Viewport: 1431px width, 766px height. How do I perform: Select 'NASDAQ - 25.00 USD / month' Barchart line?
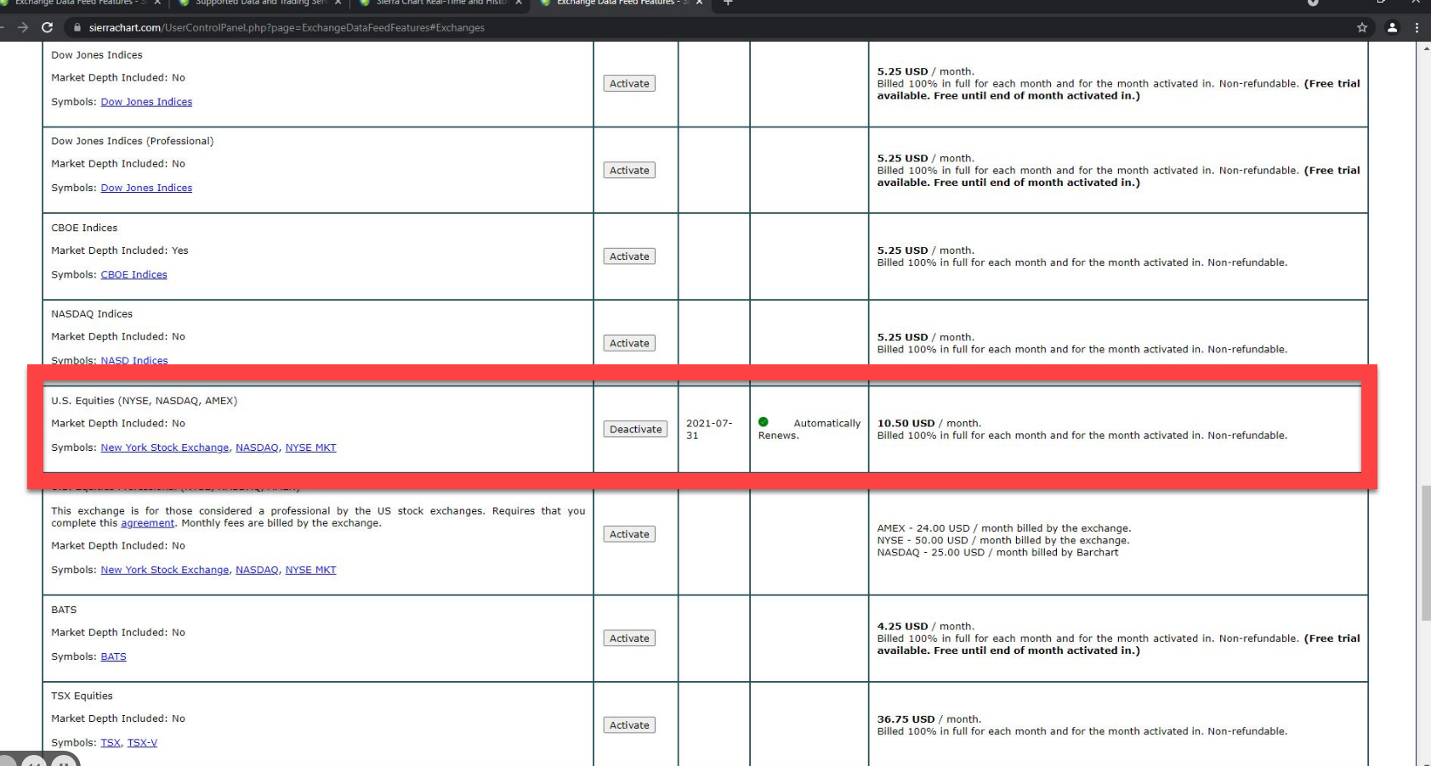click(x=998, y=552)
